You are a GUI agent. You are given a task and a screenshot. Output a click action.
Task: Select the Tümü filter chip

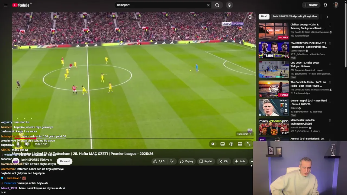click(x=264, y=17)
